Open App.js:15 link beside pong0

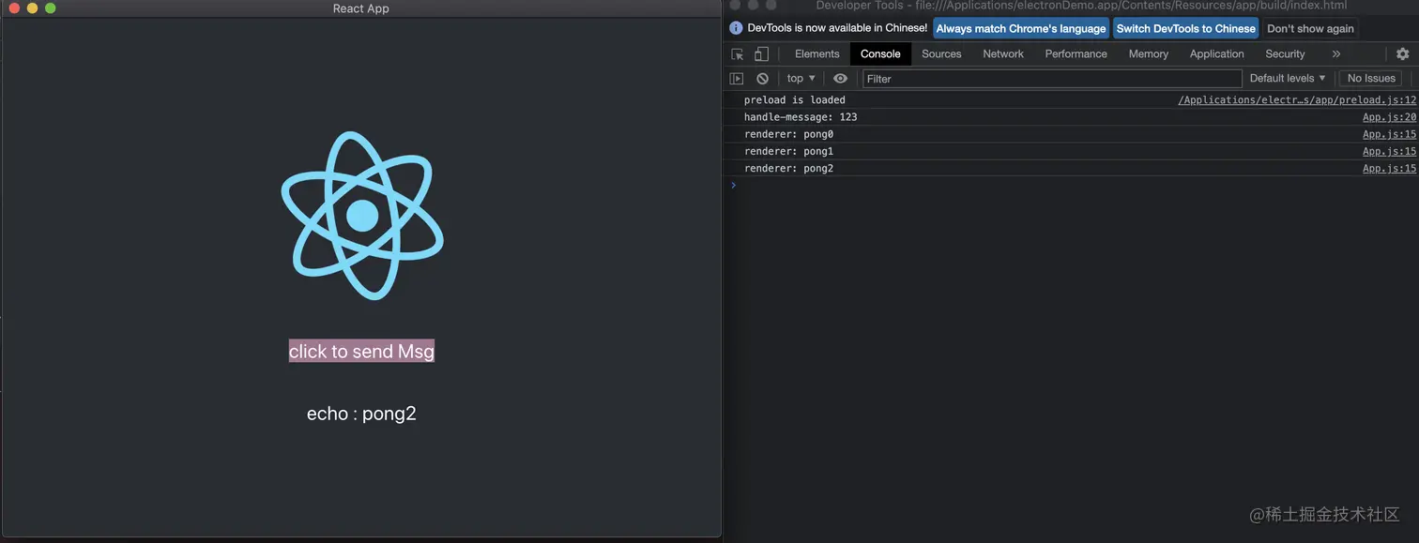click(1389, 134)
